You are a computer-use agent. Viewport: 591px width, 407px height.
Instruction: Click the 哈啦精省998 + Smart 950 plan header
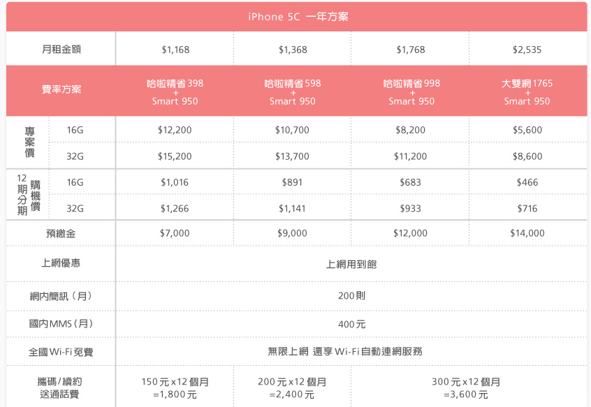point(411,92)
